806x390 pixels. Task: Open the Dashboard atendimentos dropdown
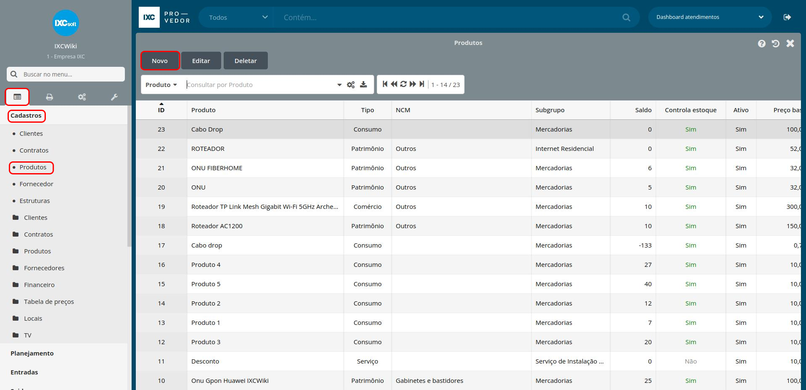pos(710,17)
